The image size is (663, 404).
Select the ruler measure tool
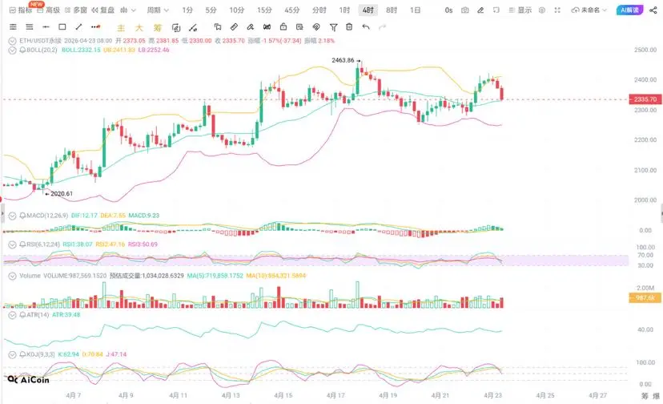(234, 27)
